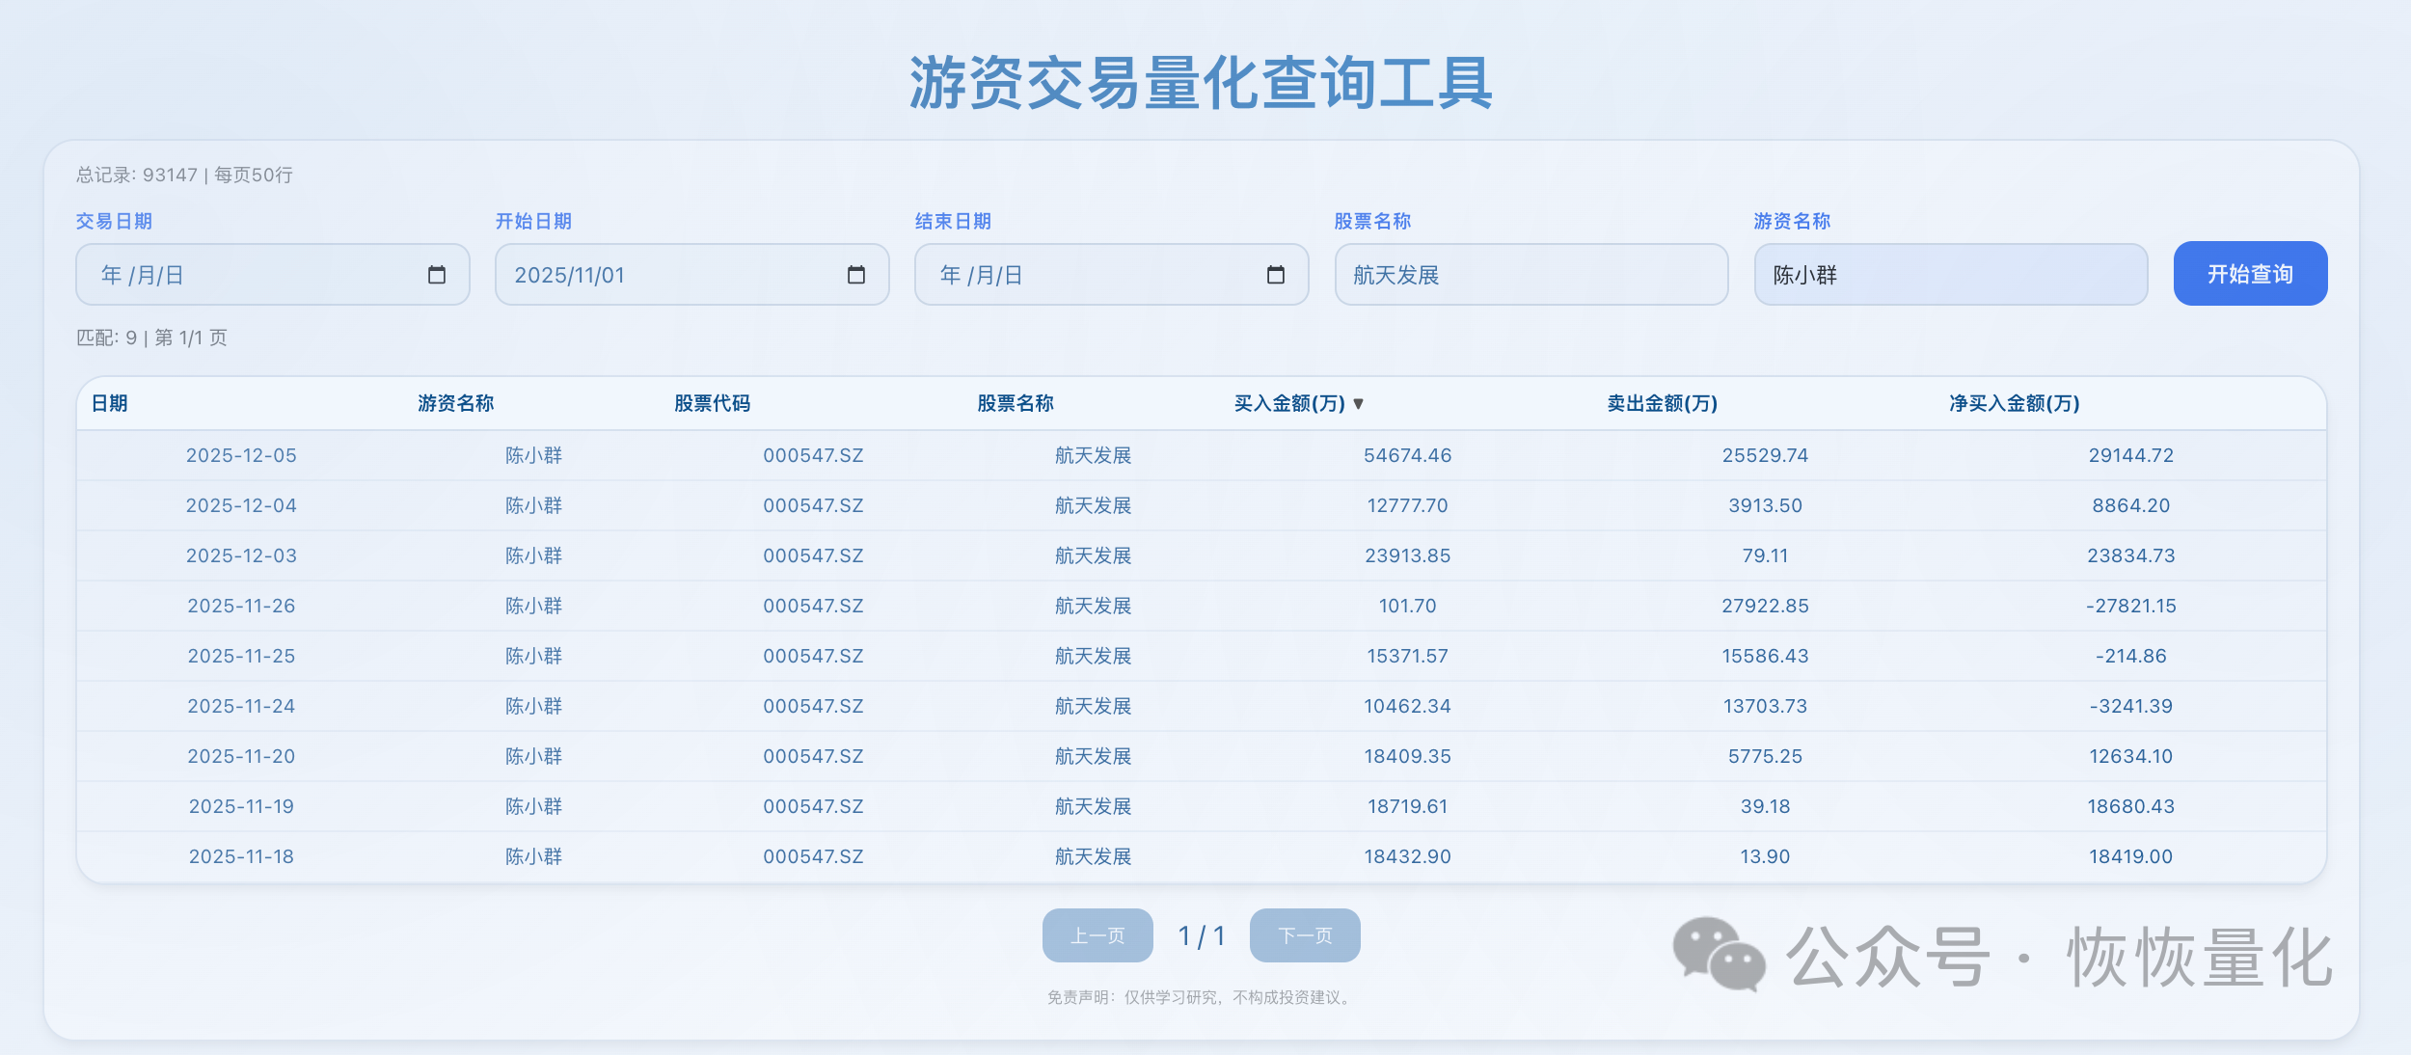Viewport: 2411px width, 1055px height.
Task: Click the 下一页 pagination button
Action: pos(1305,934)
